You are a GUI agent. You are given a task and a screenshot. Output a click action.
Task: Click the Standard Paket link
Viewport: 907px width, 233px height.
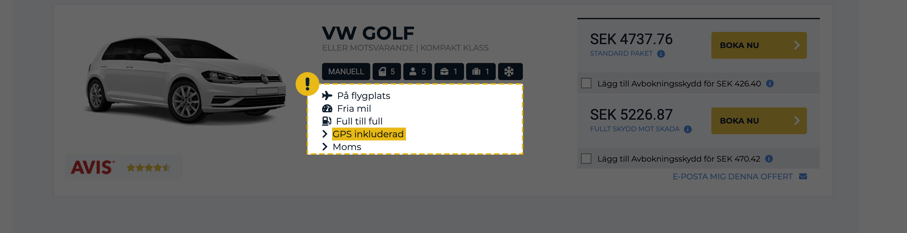(x=621, y=53)
